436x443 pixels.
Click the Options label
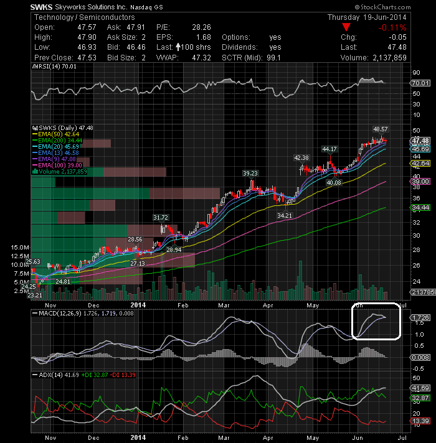[236, 37]
